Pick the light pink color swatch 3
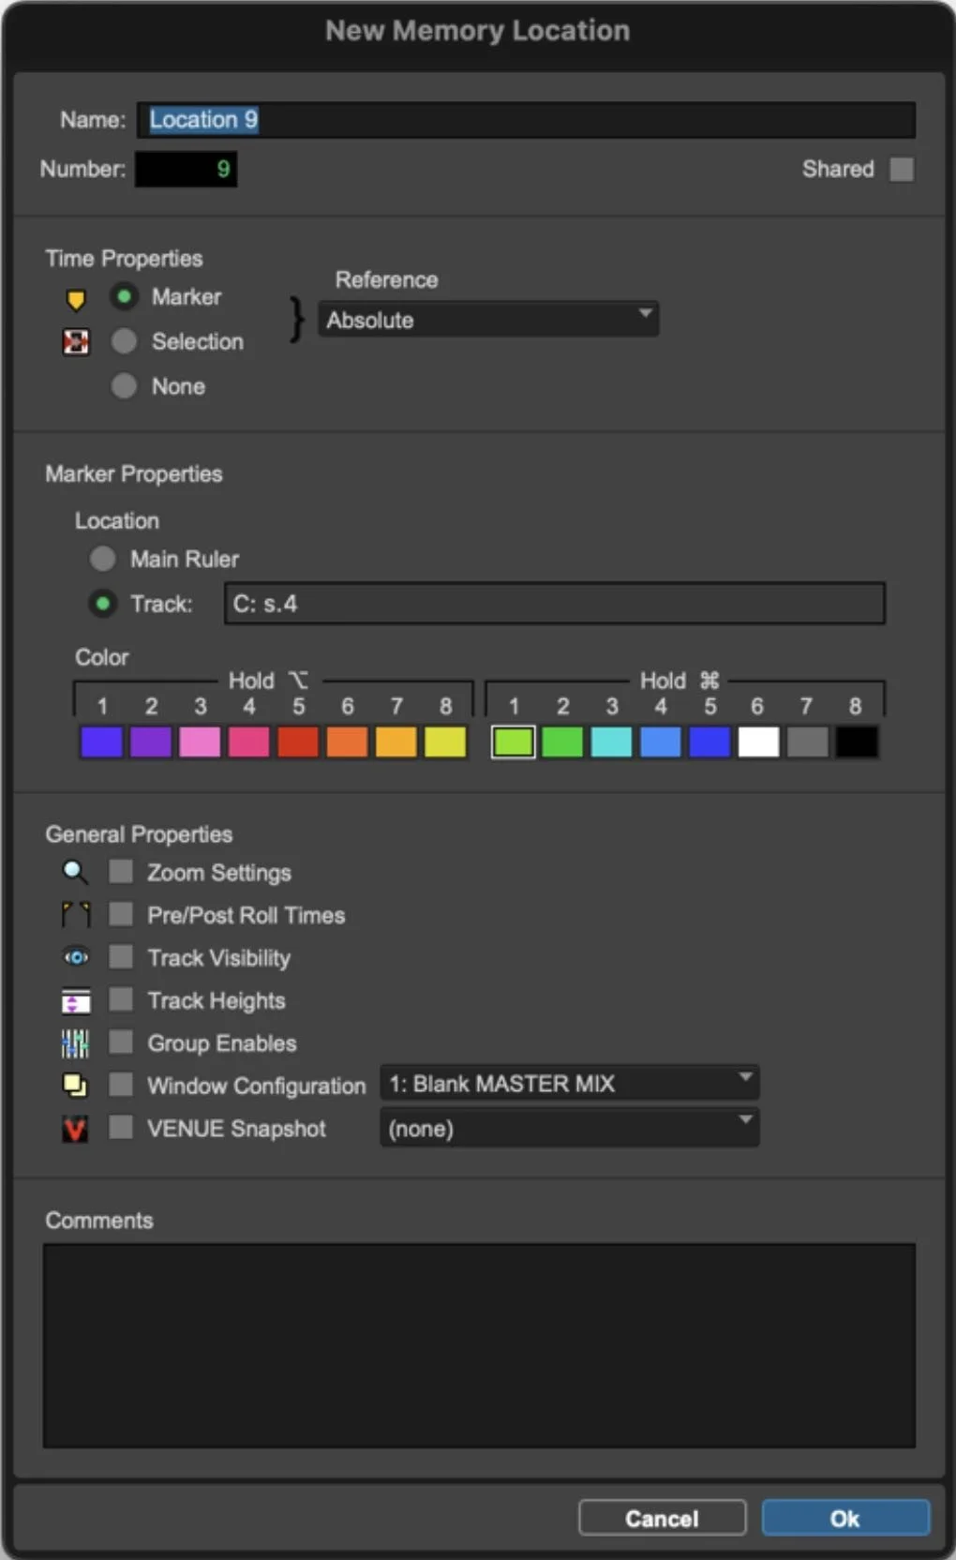956x1560 pixels. pyautogui.click(x=200, y=742)
